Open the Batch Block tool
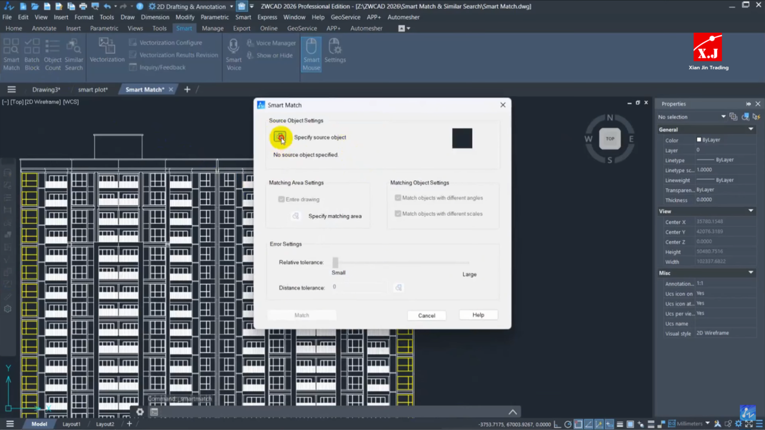Image resolution: width=765 pixels, height=430 pixels. [32, 54]
